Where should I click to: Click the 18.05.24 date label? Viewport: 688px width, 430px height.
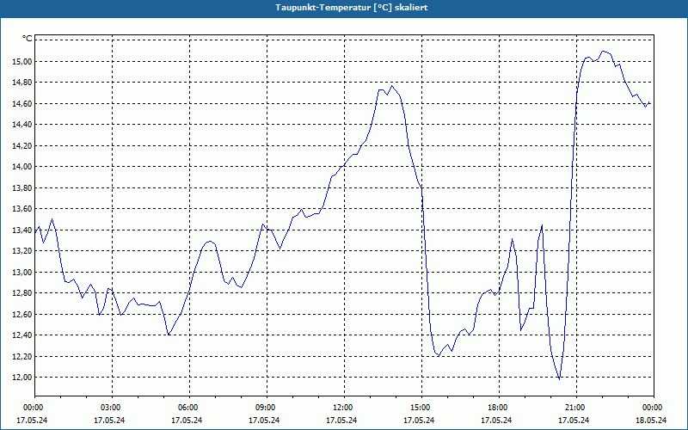651,420
